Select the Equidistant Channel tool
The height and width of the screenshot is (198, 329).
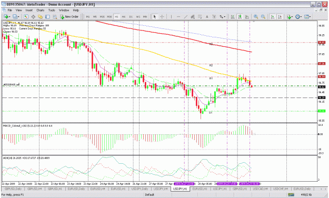(x=193, y=16)
